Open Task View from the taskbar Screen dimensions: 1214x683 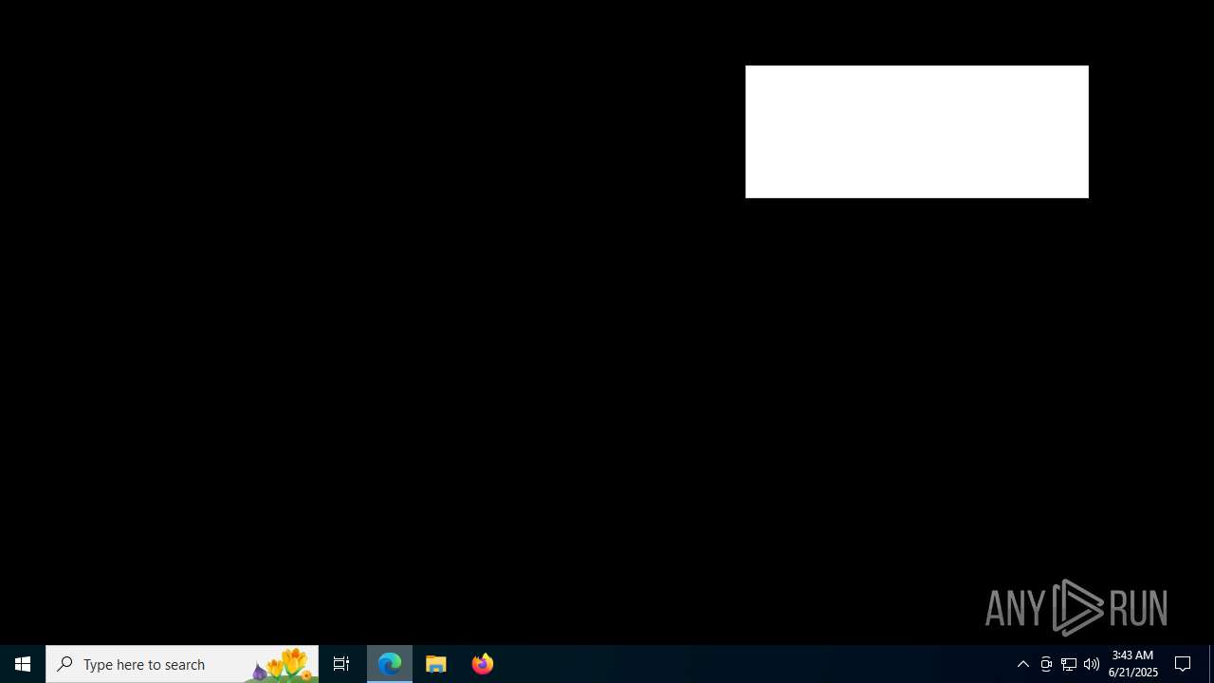point(341,664)
